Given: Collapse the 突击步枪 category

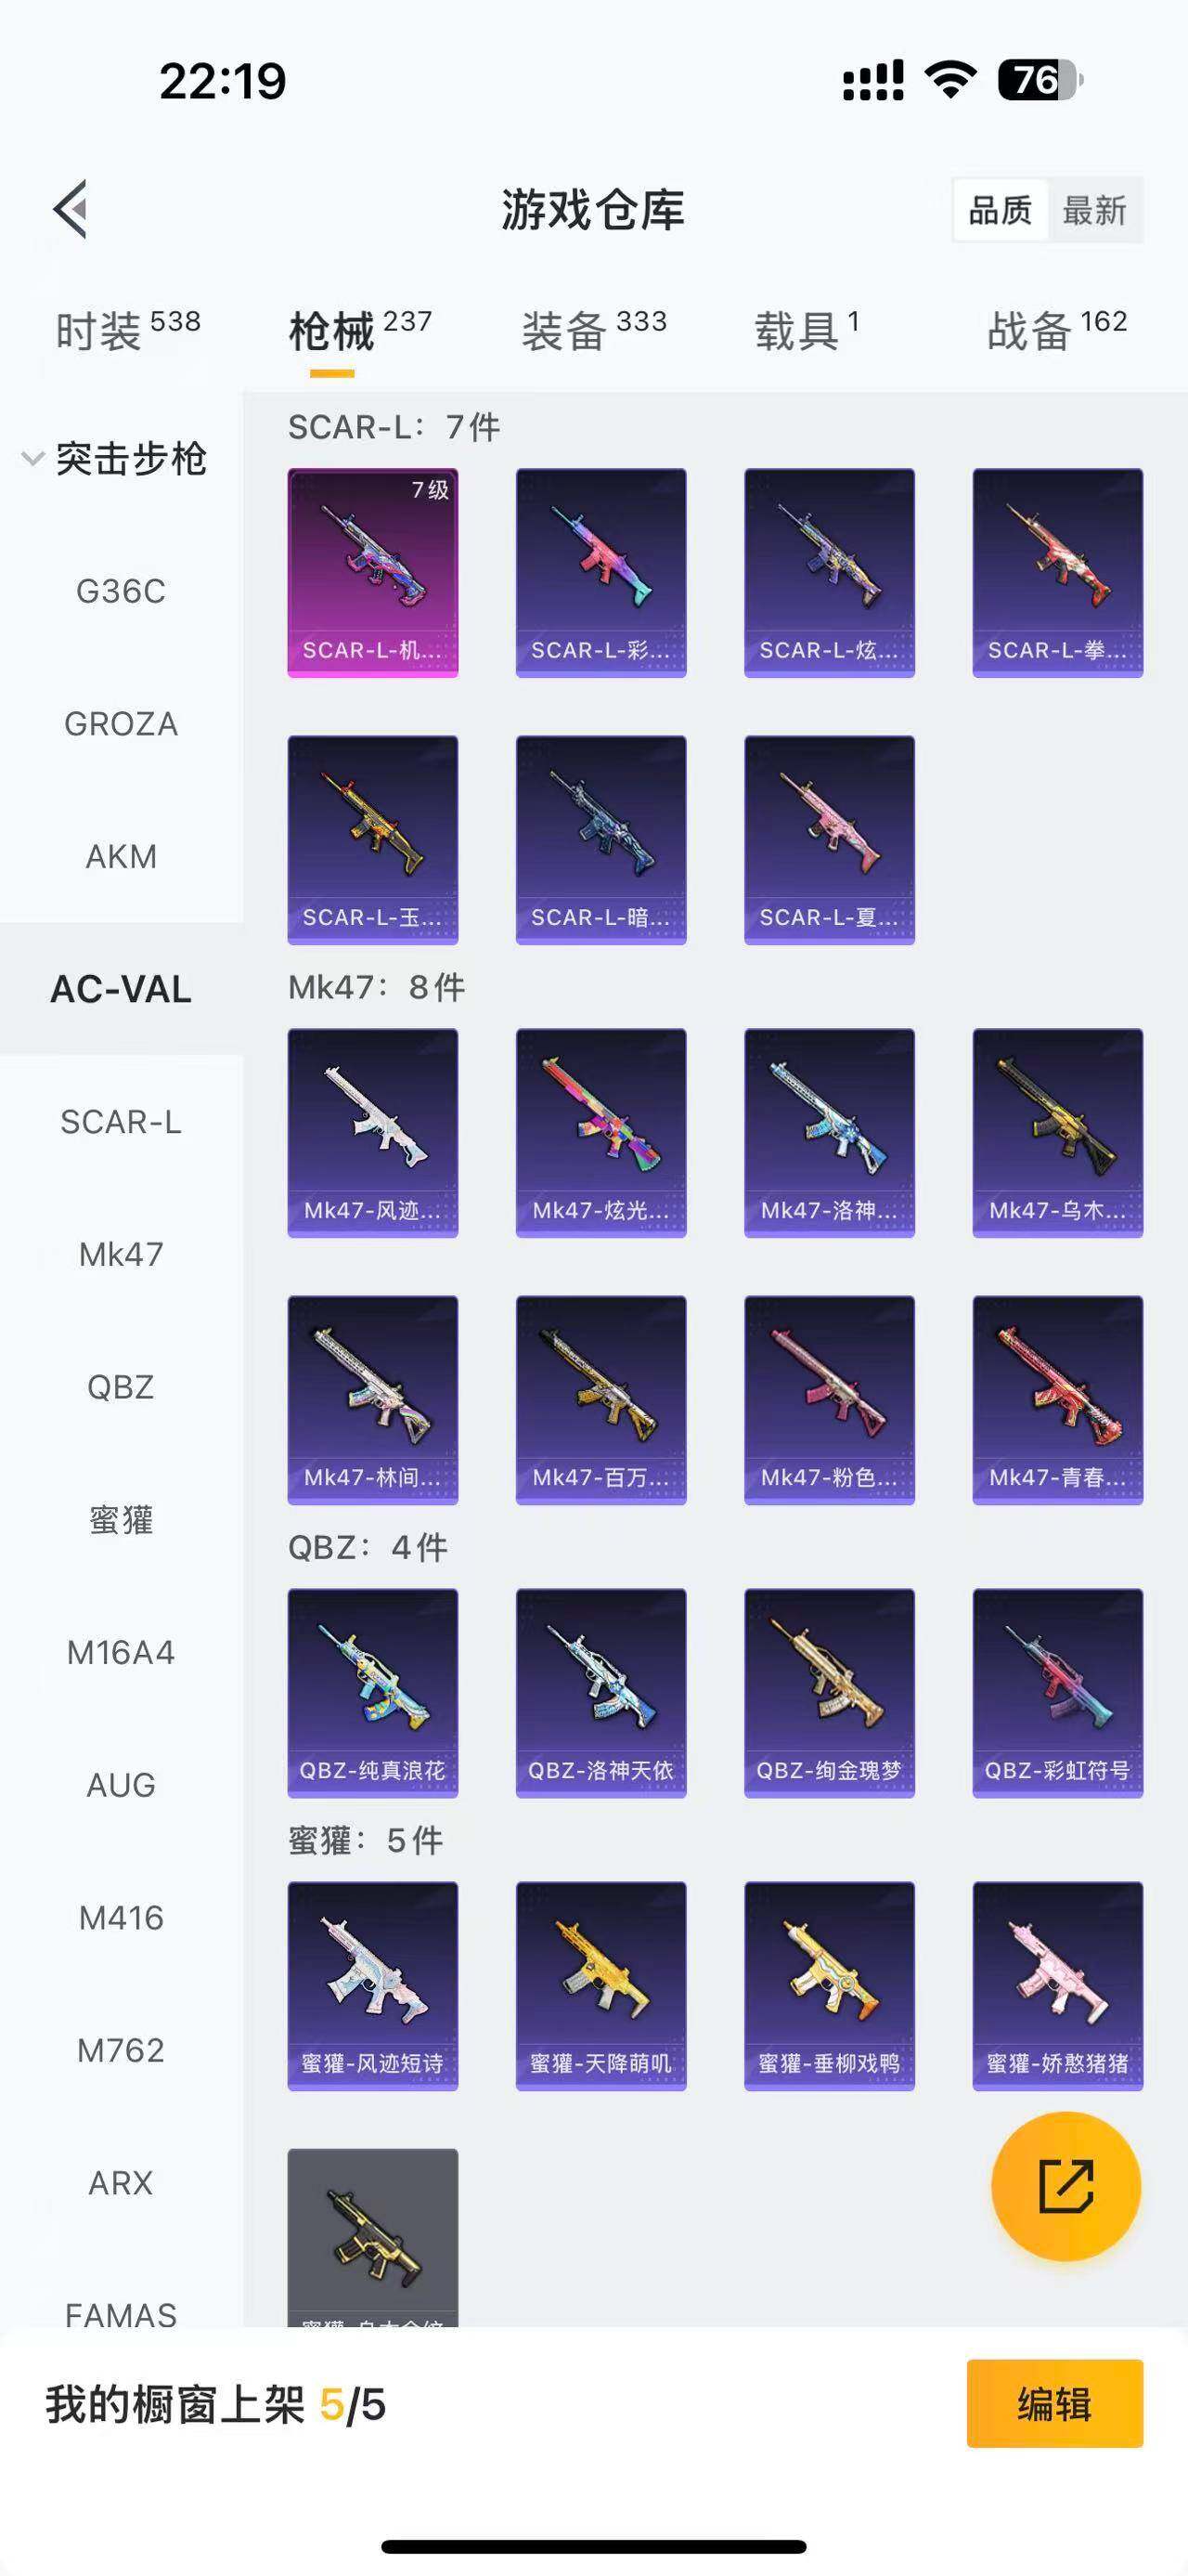Looking at the screenshot, I should pos(115,459).
